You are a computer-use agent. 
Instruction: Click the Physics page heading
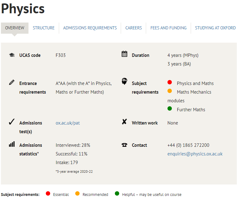click(23, 9)
